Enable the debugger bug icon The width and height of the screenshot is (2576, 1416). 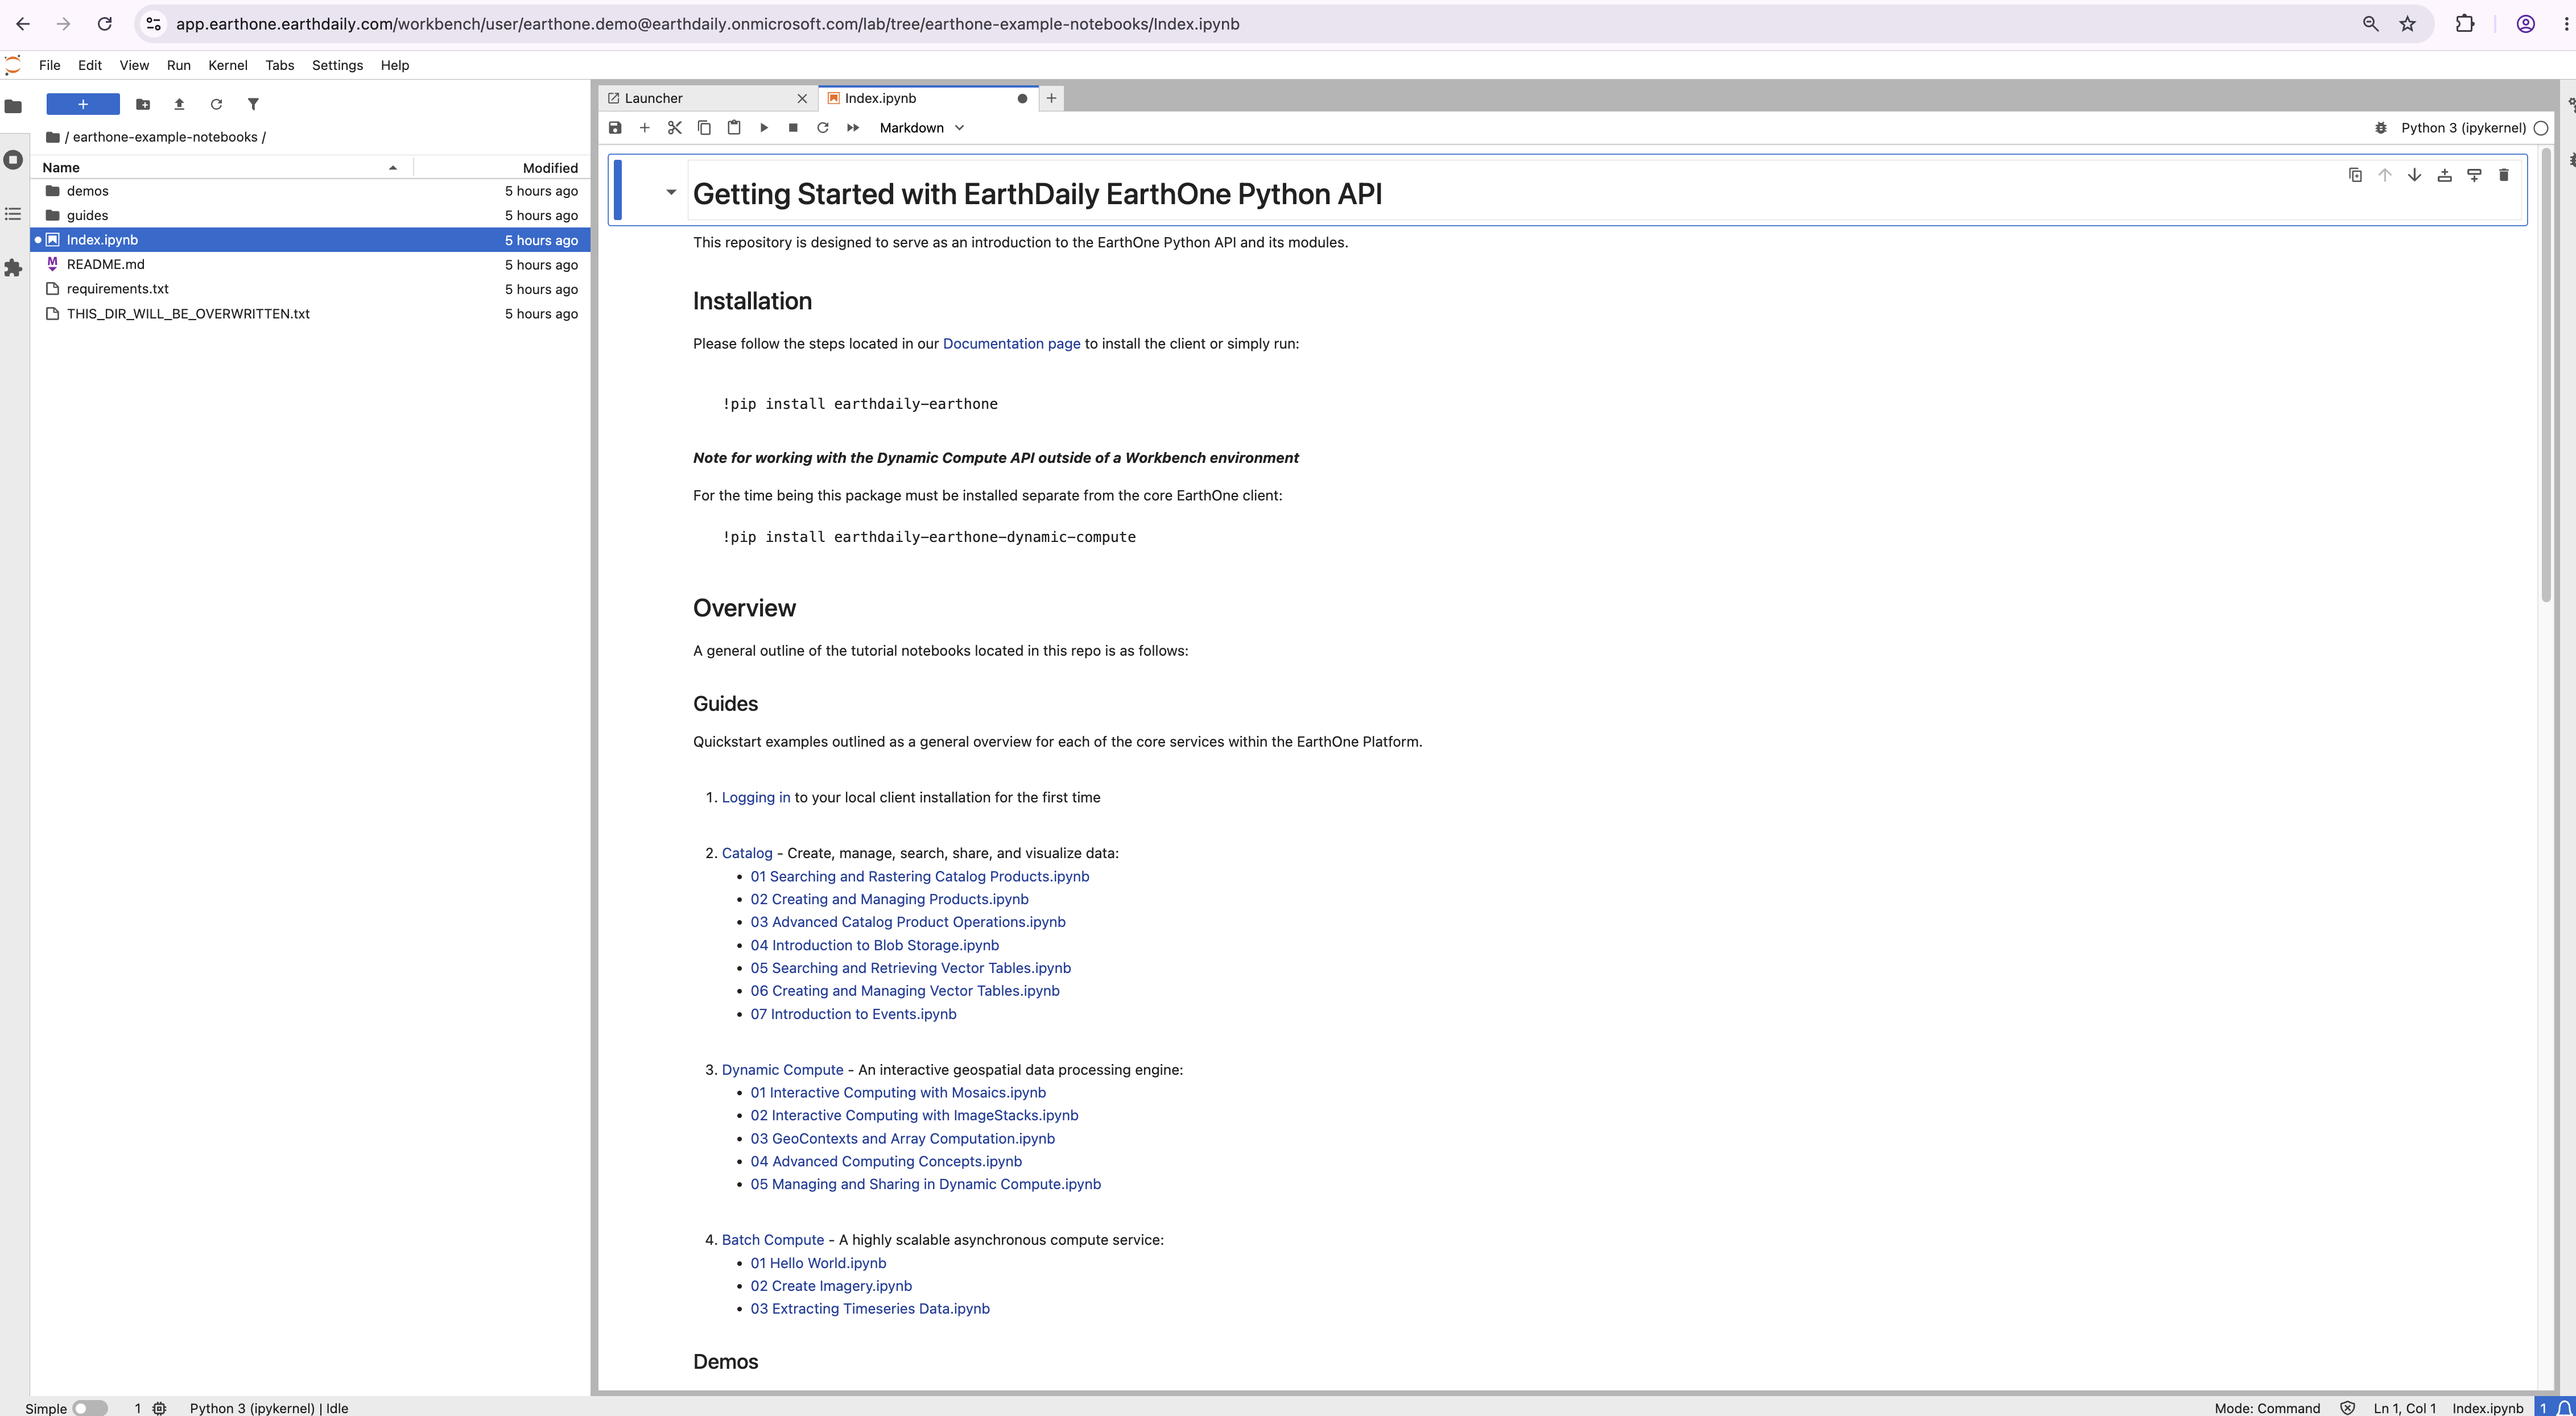2381,128
